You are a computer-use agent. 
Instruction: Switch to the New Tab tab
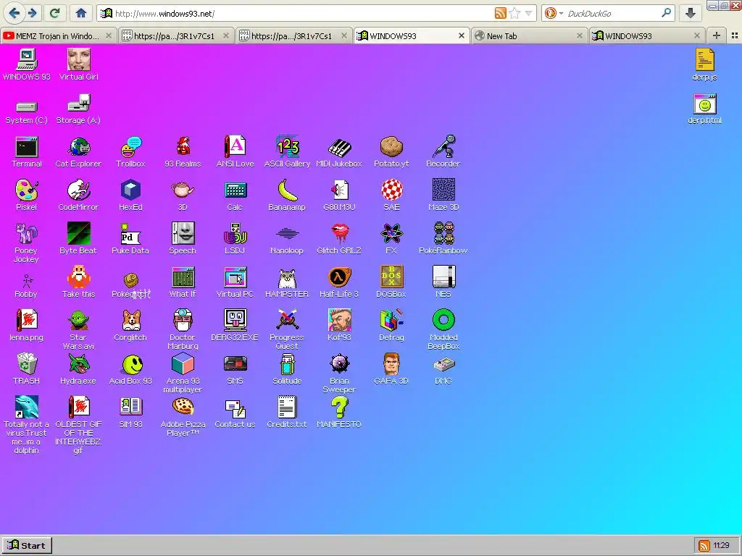pyautogui.click(x=529, y=36)
